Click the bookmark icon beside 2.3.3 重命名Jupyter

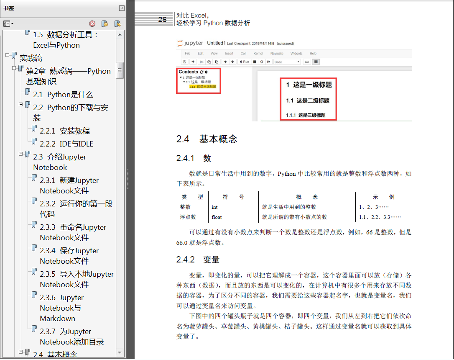pyautogui.click(x=34, y=225)
